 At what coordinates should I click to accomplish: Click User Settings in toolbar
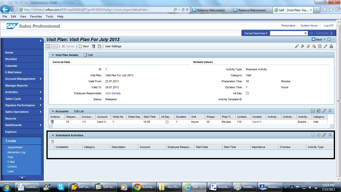[x=113, y=46]
